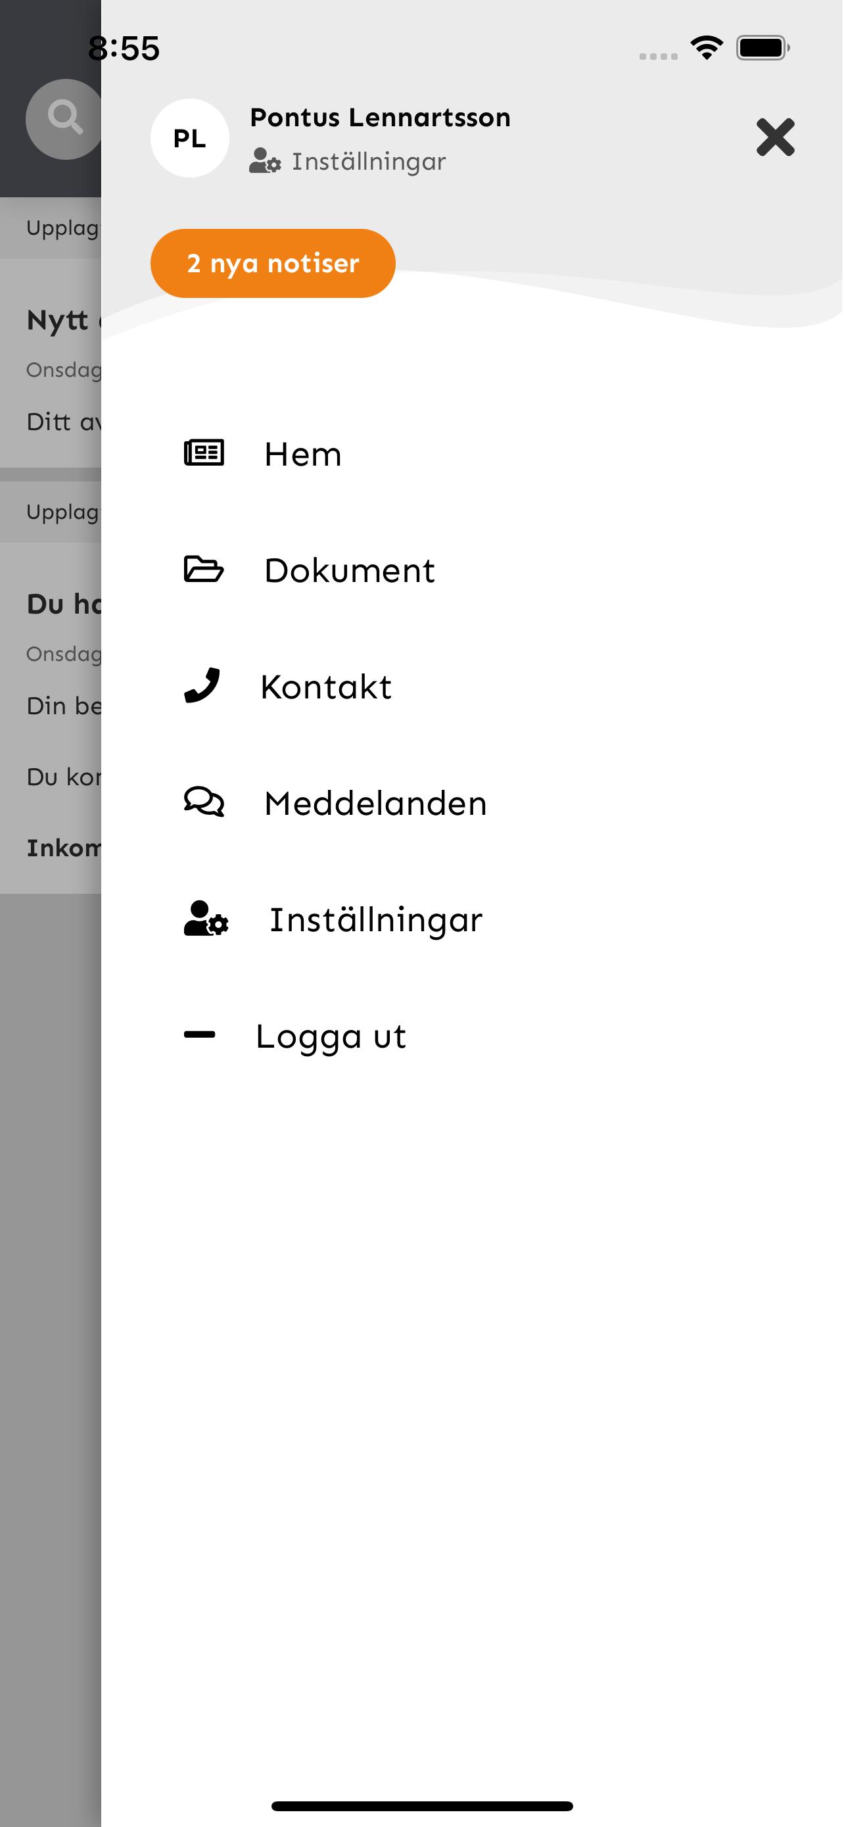This screenshot has width=844, height=1827.
Task: Tap the Wi-Fi status bar icon
Action: click(707, 47)
